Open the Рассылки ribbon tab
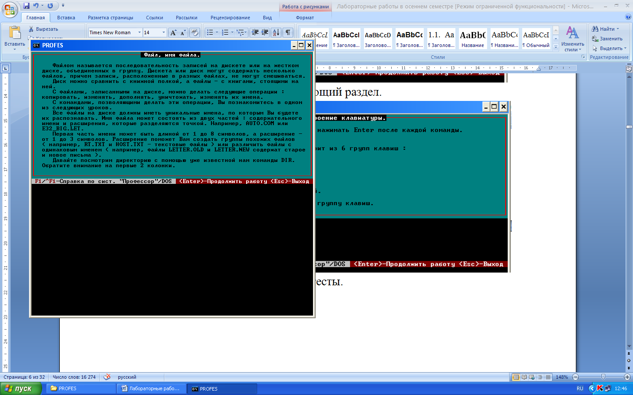The width and height of the screenshot is (633, 395). [186, 18]
